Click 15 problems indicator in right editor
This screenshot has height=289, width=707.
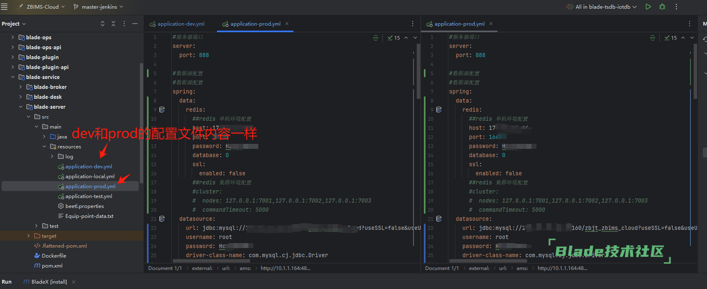click(x=671, y=38)
